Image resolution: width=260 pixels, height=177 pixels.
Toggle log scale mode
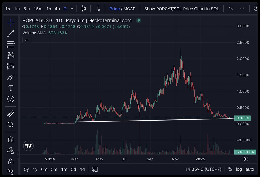pyautogui.click(x=239, y=169)
